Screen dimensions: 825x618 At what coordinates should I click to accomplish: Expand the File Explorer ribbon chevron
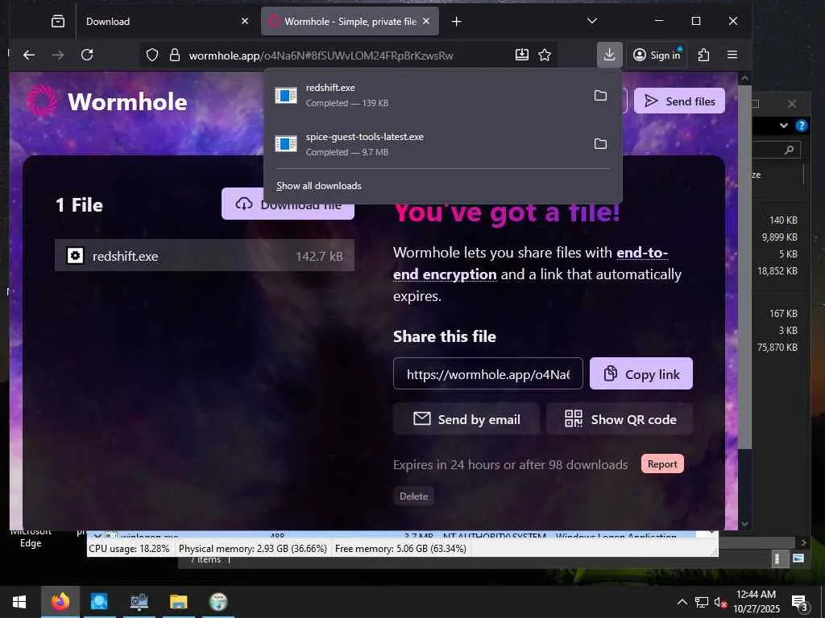(x=784, y=126)
